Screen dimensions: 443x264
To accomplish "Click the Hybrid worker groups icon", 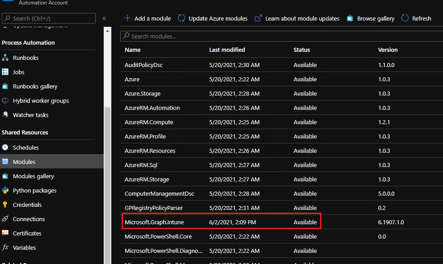I will point(5,101).
